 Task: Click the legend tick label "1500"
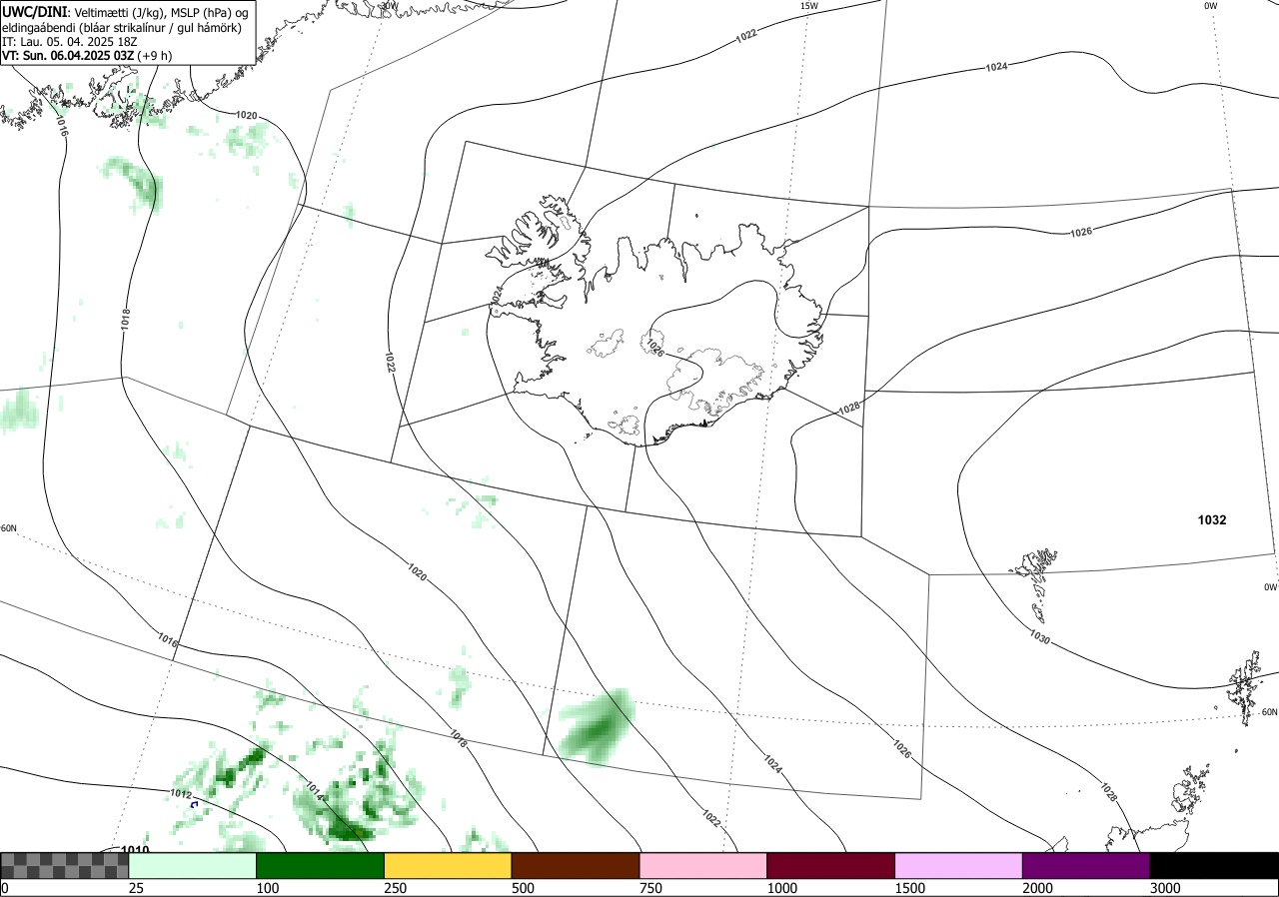[910, 888]
